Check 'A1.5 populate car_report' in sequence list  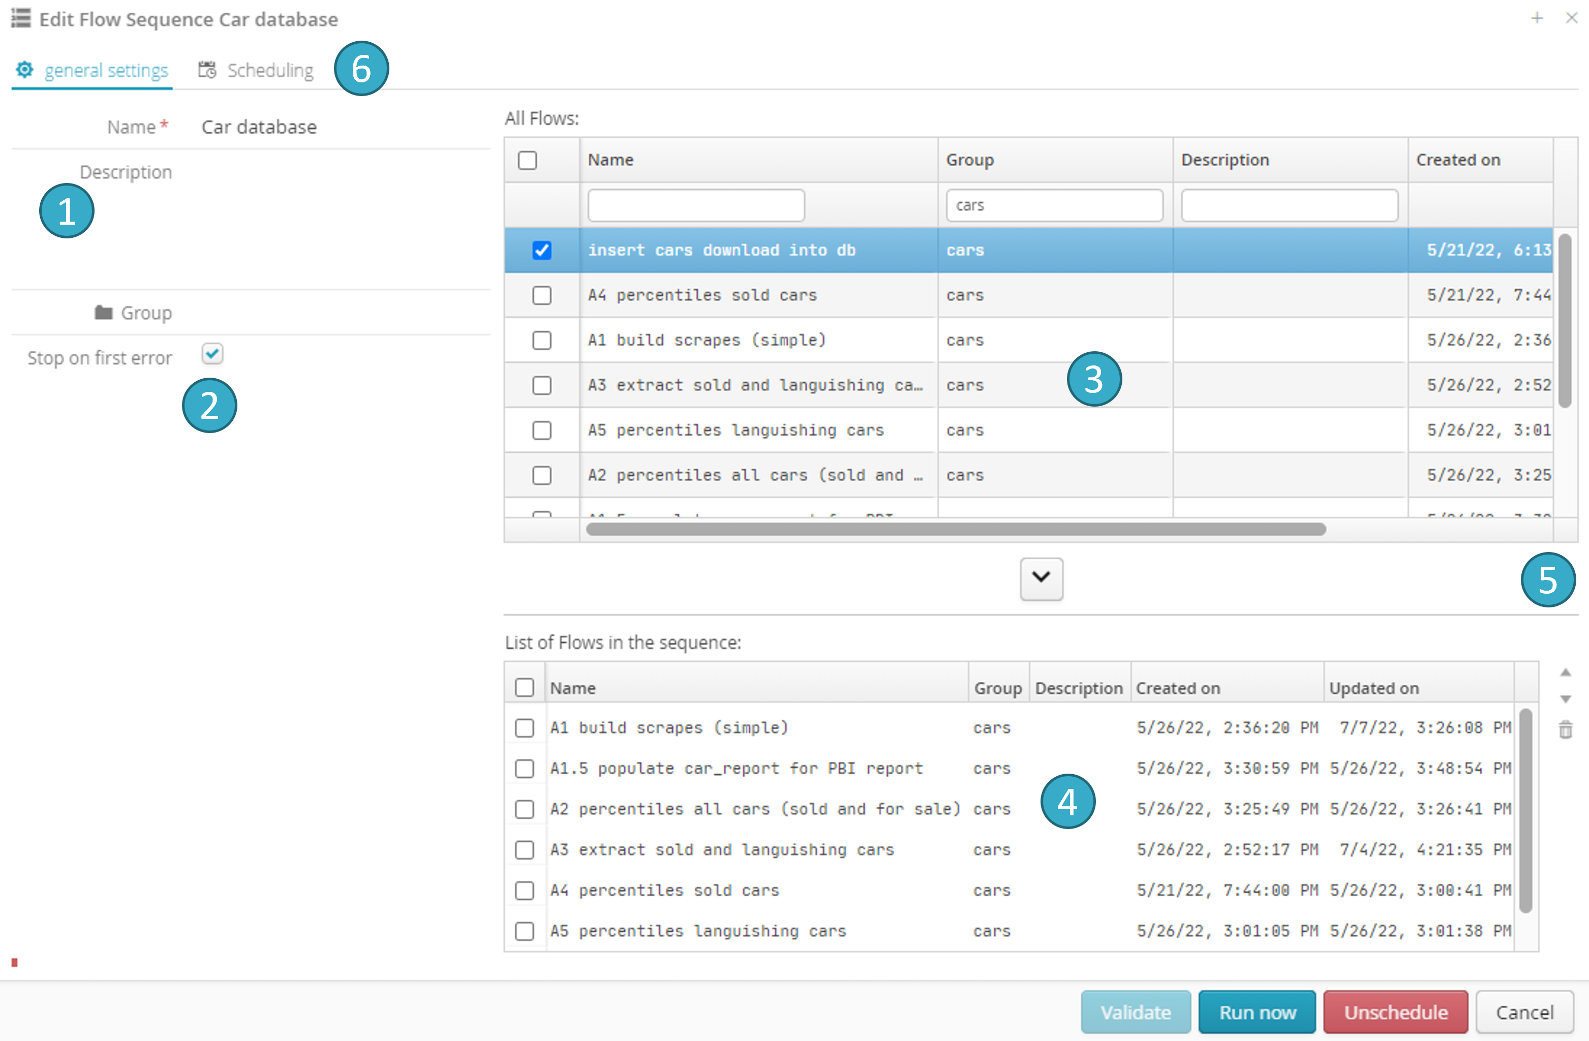pyautogui.click(x=525, y=769)
